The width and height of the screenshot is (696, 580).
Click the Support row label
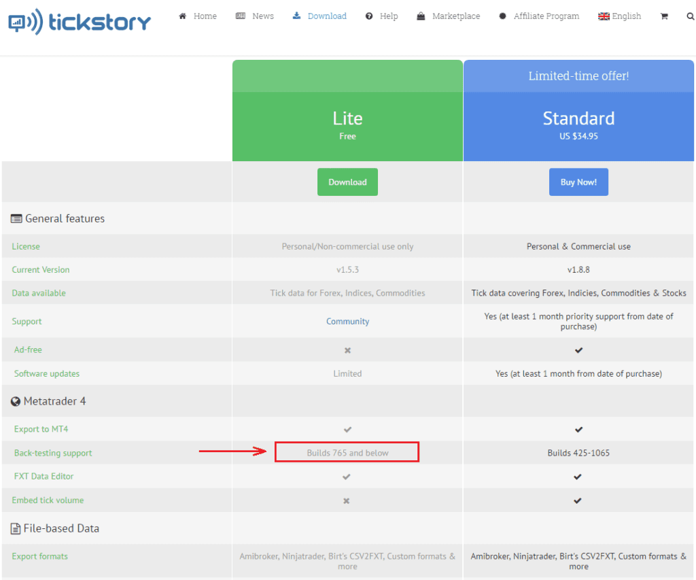tap(27, 321)
